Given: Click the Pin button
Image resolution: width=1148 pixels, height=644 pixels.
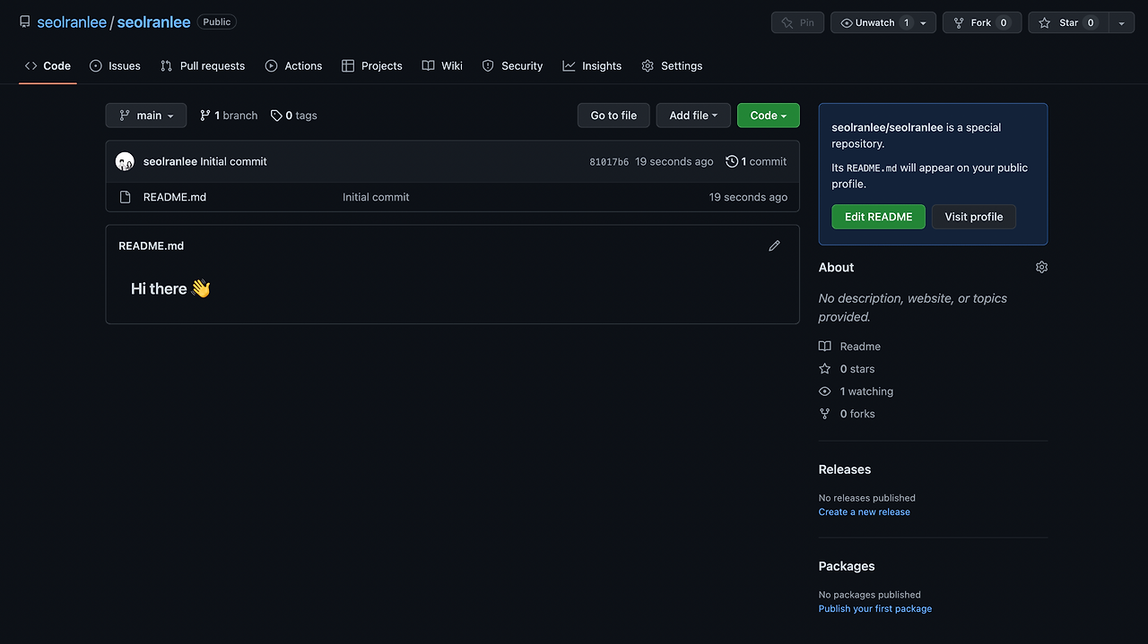Looking at the screenshot, I should 798,22.
